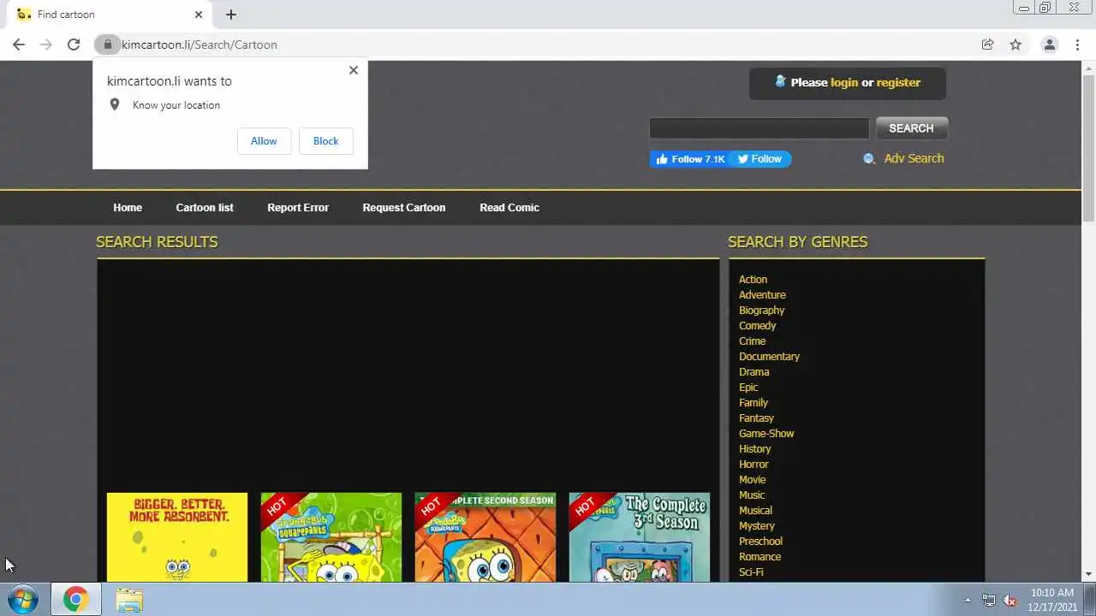
Task: Open Cartoon list in the navigation bar
Action: coord(205,208)
